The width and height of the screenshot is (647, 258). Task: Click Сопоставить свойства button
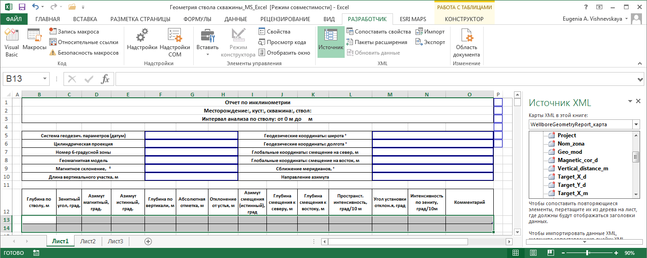point(378,32)
